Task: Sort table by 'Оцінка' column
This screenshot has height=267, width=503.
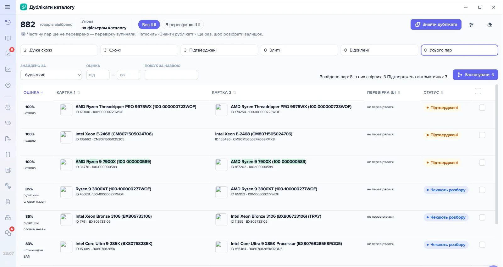Action: pos(33,92)
